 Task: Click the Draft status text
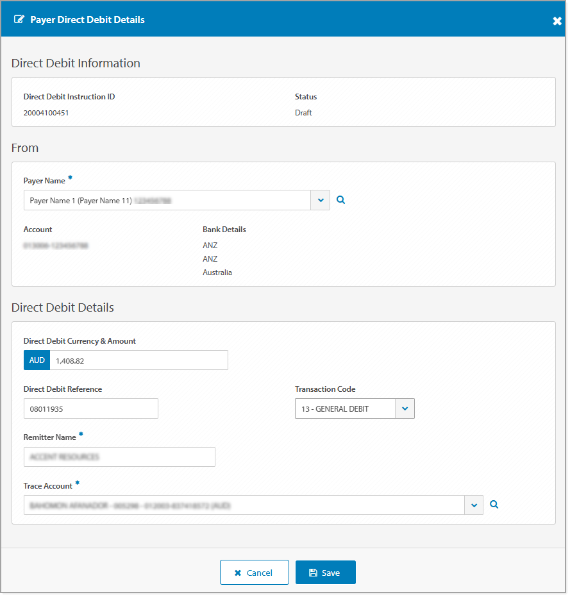302,112
